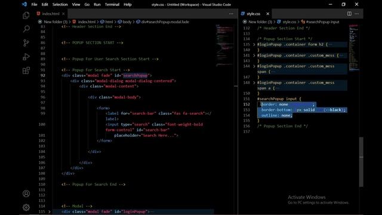382x215 pixels.
Task: Open more actions for style.css editor group
Action: (357, 14)
